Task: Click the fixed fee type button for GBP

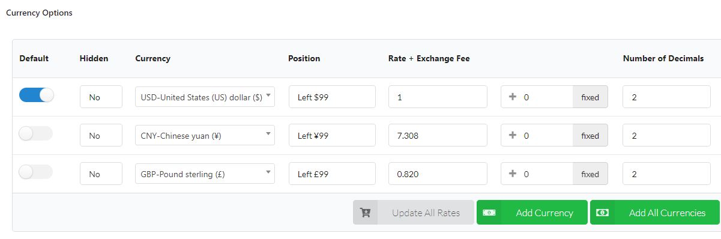Action: tap(590, 174)
